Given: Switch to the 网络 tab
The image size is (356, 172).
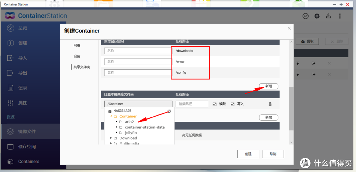Looking at the screenshot, I should pos(77,45).
